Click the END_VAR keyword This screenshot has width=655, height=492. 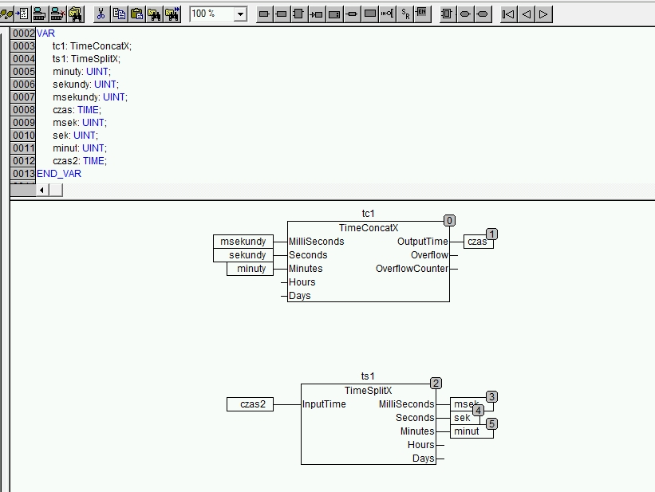point(59,174)
